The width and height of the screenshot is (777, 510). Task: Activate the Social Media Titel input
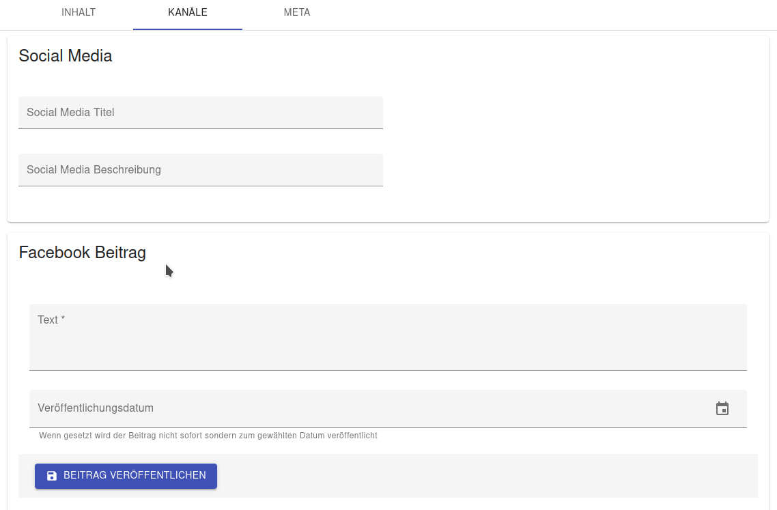tap(200, 112)
